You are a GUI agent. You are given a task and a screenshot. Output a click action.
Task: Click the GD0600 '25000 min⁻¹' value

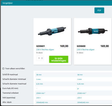82,93
